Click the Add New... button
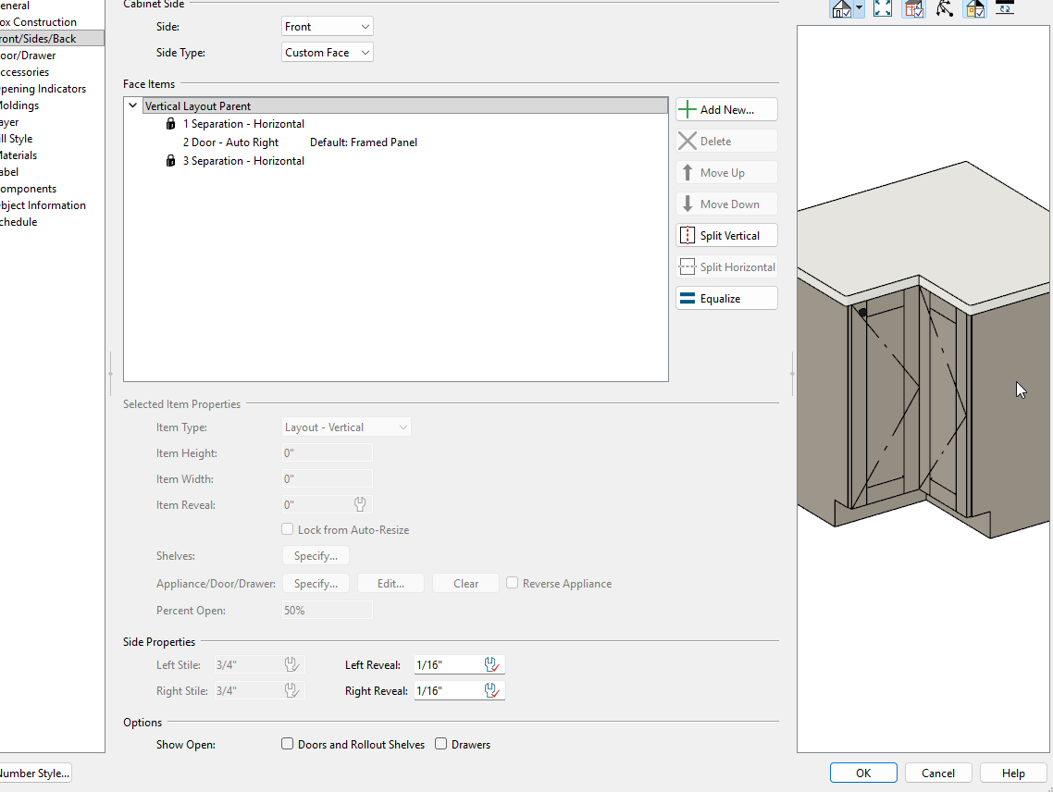Image resolution: width=1053 pixels, height=792 pixels. (726, 109)
